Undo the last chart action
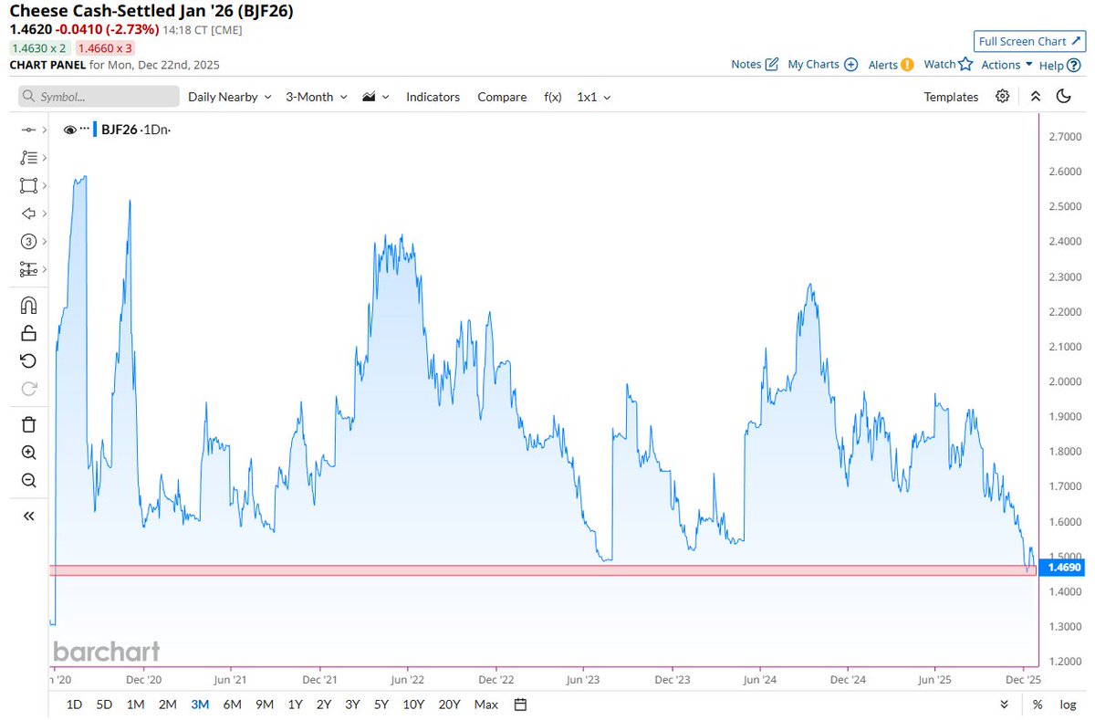Viewport: 1095px width, 720px height. click(x=28, y=360)
